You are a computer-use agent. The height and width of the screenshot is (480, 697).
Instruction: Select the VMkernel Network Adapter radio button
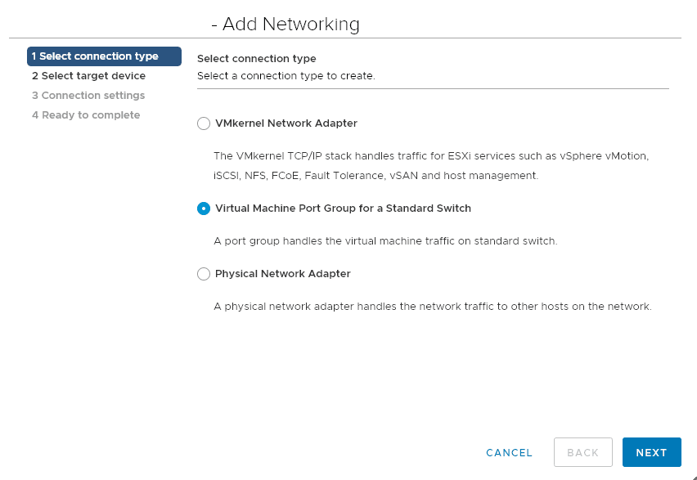pos(204,123)
